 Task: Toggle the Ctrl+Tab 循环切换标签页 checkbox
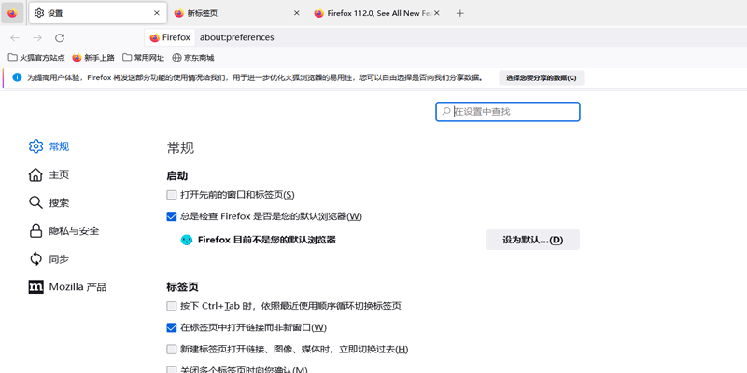pyautogui.click(x=172, y=306)
